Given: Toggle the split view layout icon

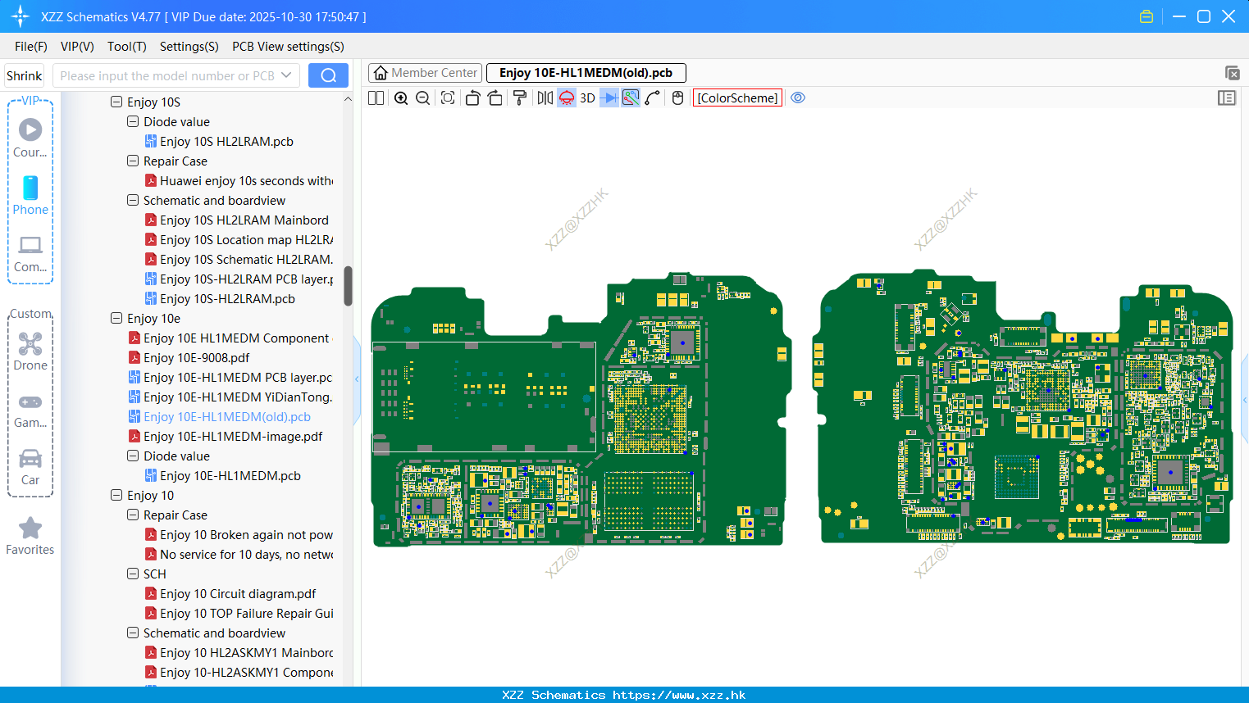Looking at the screenshot, I should point(376,98).
